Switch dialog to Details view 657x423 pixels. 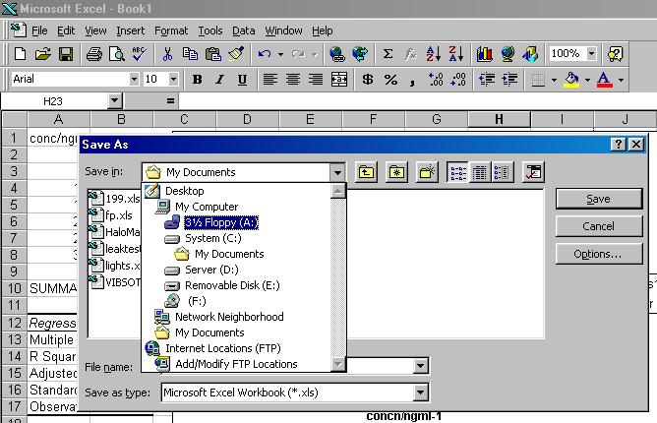[480, 172]
